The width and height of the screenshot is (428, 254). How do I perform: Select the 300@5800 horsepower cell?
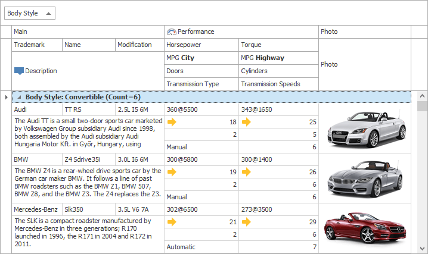tap(201, 159)
